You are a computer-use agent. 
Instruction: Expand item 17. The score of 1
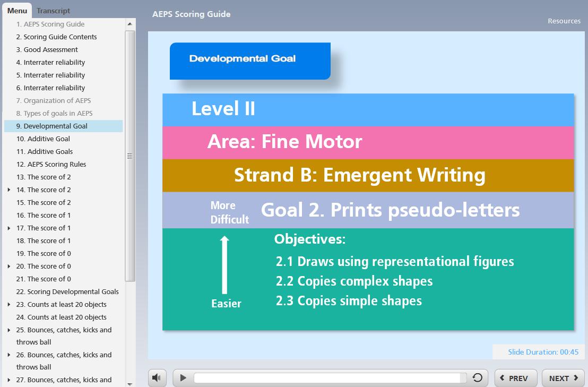[x=9, y=228]
